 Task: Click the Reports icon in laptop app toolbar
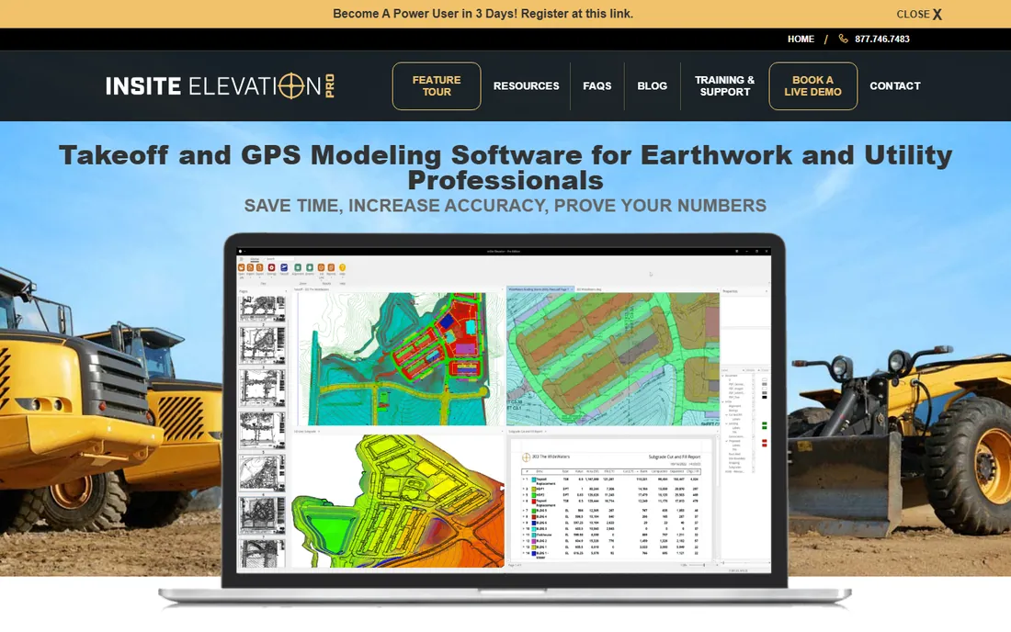(x=331, y=267)
